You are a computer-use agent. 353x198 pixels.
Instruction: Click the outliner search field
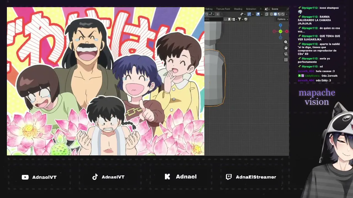coord(214,19)
